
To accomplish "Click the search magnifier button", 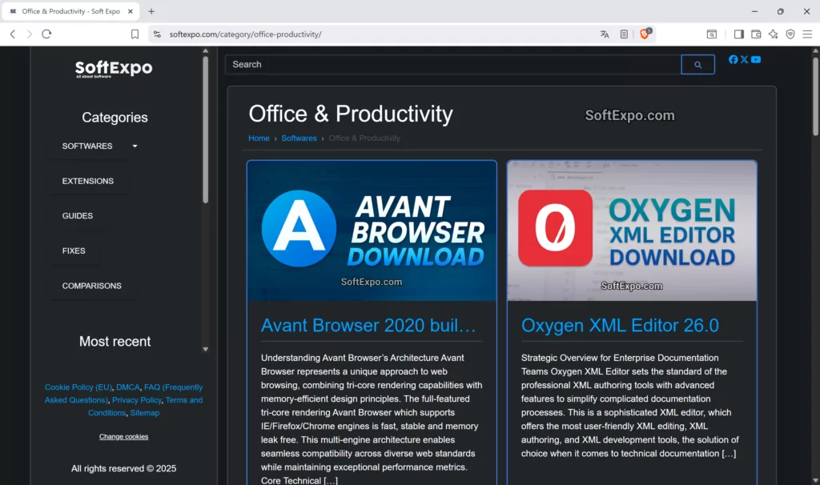I will coord(697,65).
